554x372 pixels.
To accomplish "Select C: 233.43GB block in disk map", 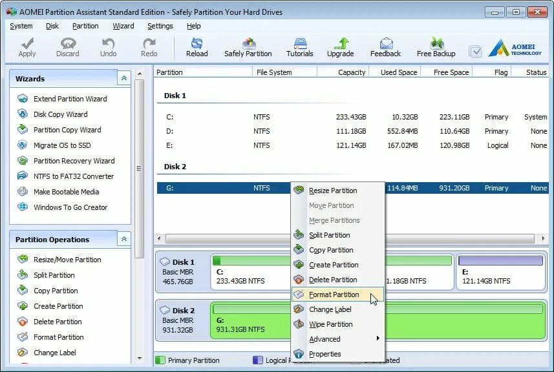I will [250, 273].
